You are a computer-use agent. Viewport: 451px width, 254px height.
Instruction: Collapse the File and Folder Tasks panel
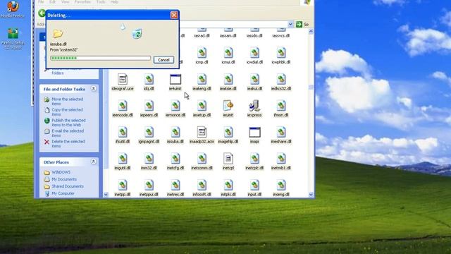[x=94, y=89]
